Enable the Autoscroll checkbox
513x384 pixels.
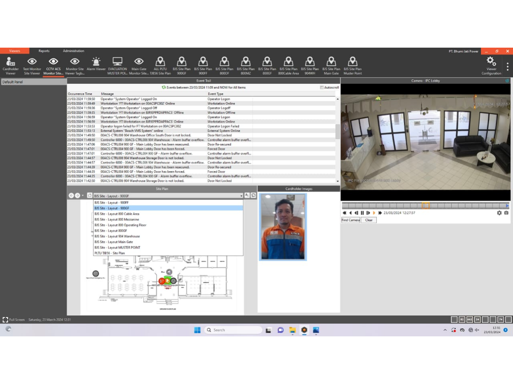322,87
